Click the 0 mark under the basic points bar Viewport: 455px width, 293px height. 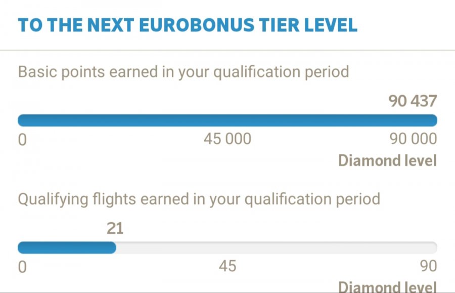click(x=22, y=139)
